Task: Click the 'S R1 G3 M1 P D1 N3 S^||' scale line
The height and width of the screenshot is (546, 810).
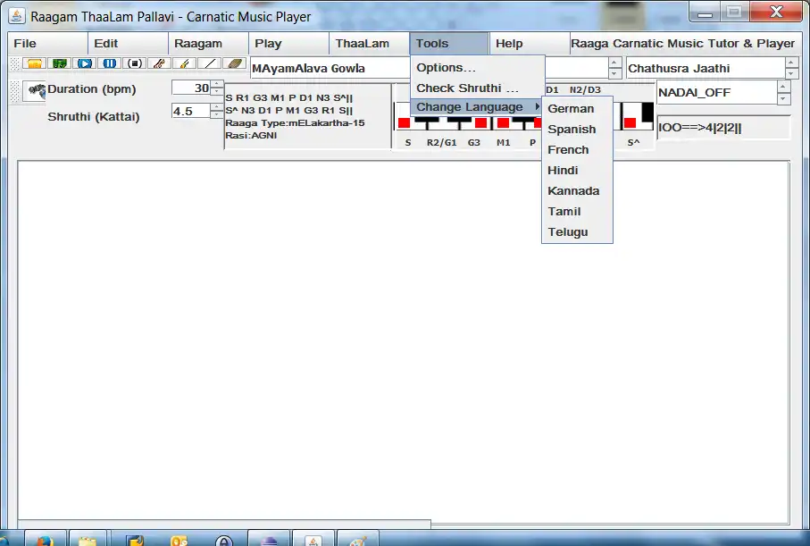Action: pyautogui.click(x=288, y=97)
